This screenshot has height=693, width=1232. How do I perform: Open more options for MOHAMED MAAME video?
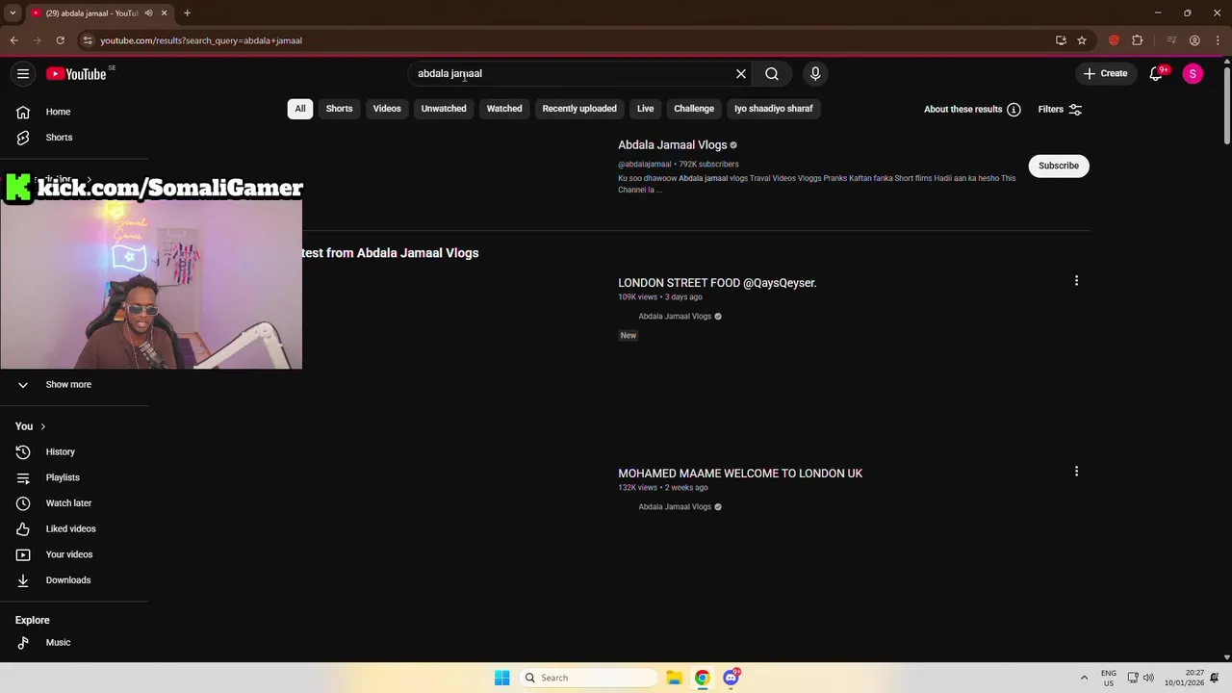[1076, 472]
